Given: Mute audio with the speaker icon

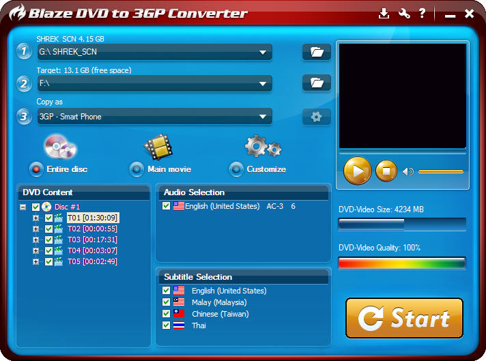Looking at the screenshot, I should click(408, 171).
